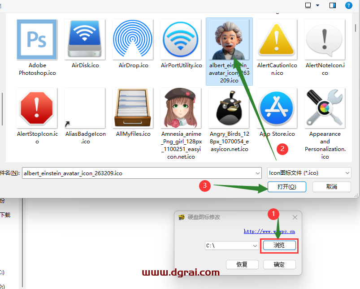Select the AlertStopIcon.ico red stop sign

pos(37,108)
